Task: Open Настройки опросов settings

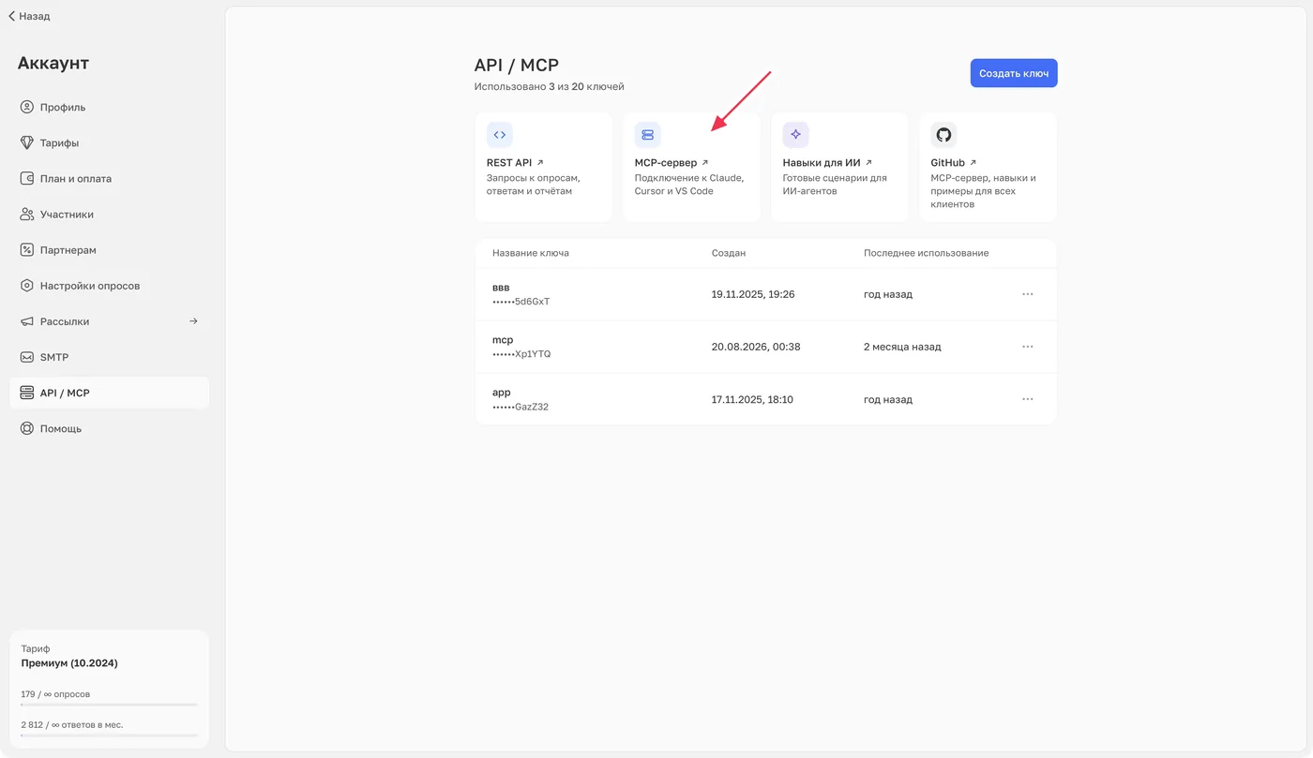Action: (x=110, y=286)
